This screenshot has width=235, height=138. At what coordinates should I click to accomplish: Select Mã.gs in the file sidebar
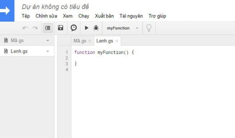tap(27, 41)
